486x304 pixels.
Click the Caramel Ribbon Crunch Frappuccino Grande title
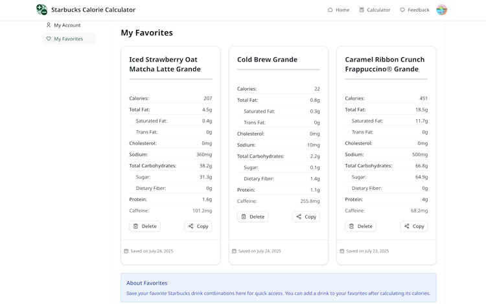click(x=385, y=64)
